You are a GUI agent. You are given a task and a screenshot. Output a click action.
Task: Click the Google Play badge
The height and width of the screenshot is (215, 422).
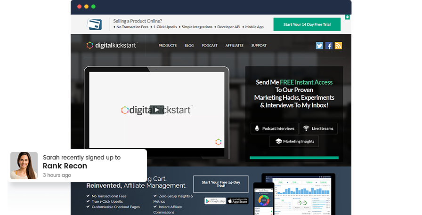pyautogui.click(x=215, y=200)
